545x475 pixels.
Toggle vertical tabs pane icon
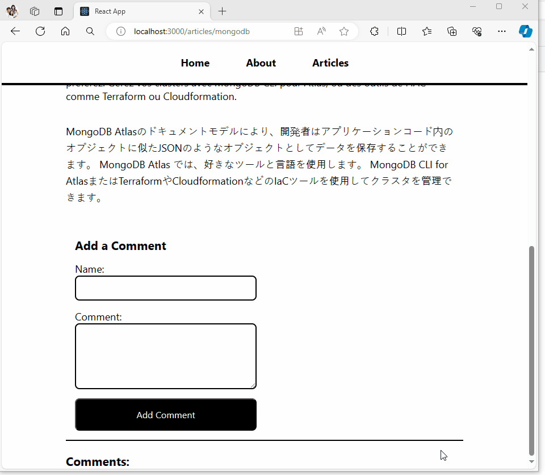(58, 11)
